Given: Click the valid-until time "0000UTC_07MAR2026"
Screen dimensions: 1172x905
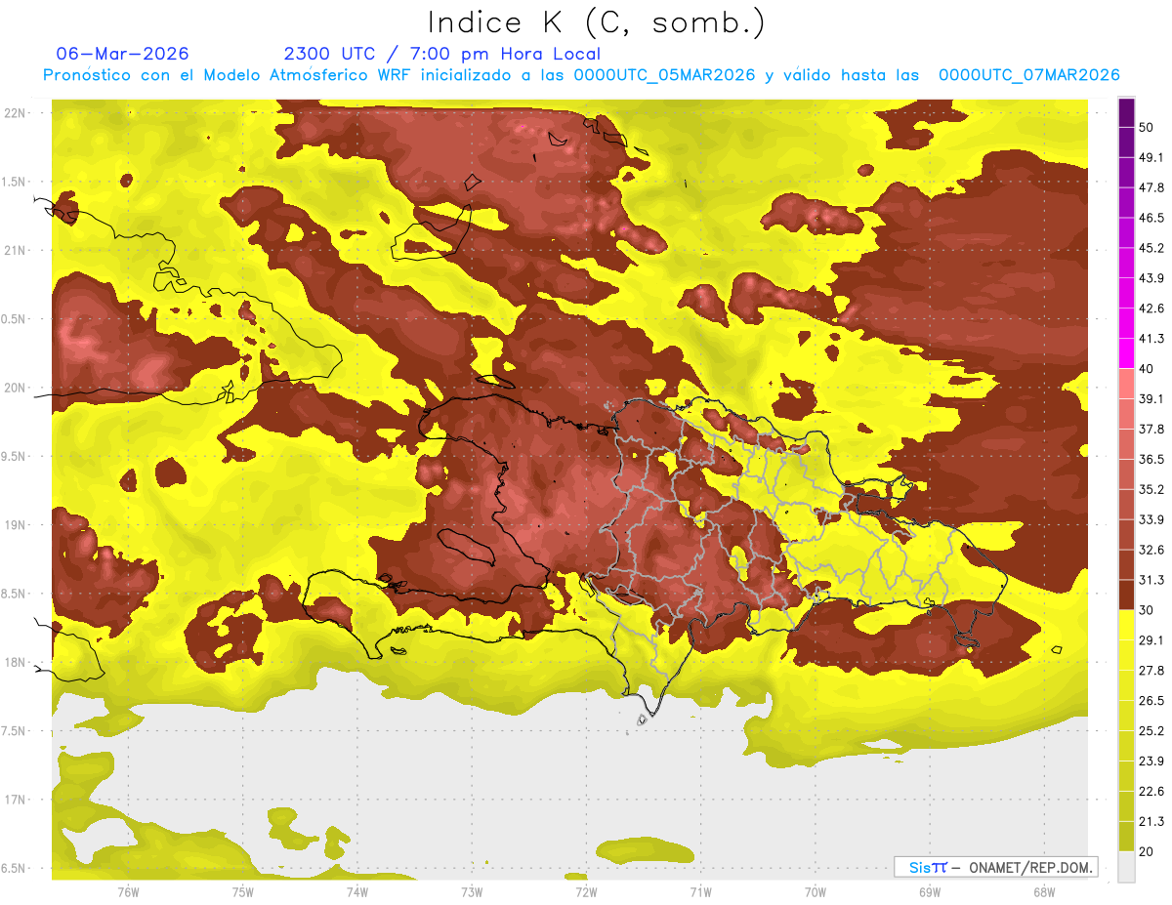Looking at the screenshot, I should pos(1028,75).
